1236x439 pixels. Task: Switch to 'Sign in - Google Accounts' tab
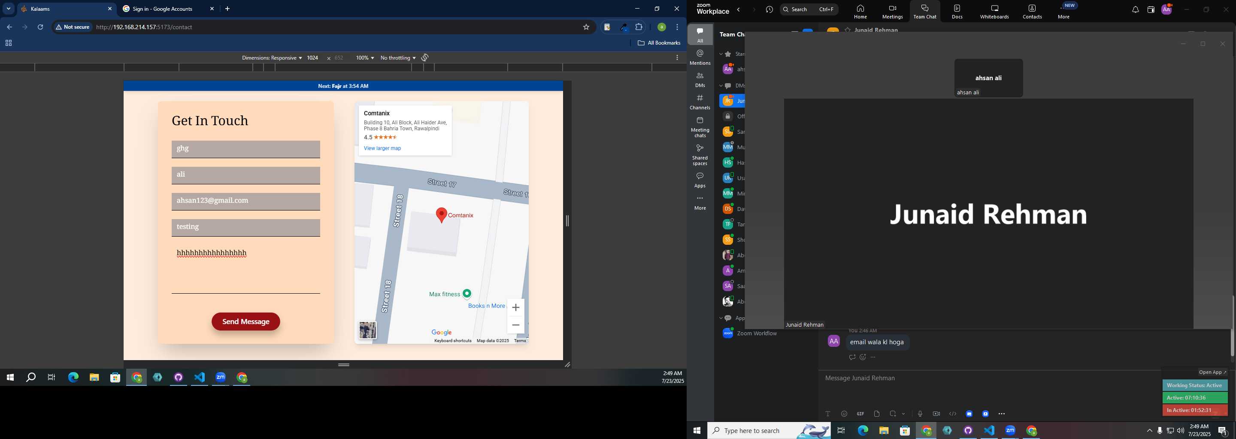coord(168,9)
